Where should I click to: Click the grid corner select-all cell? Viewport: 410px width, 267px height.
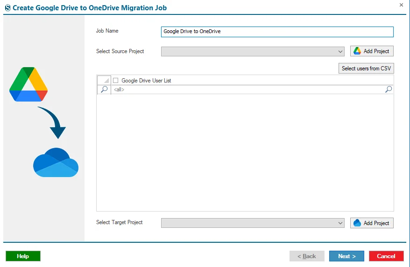104,81
